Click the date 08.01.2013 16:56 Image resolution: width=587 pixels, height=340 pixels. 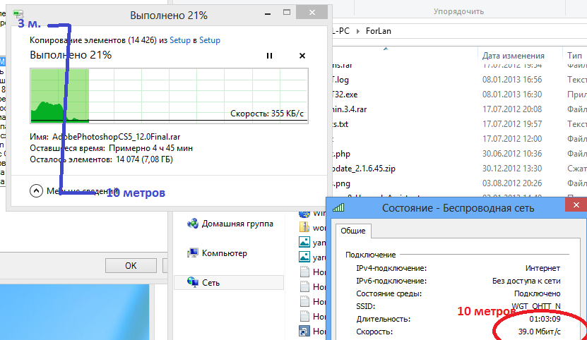pyautogui.click(x=511, y=80)
